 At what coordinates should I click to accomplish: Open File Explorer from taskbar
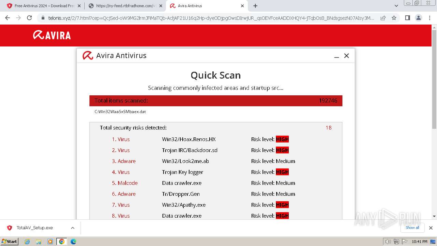coord(39,242)
